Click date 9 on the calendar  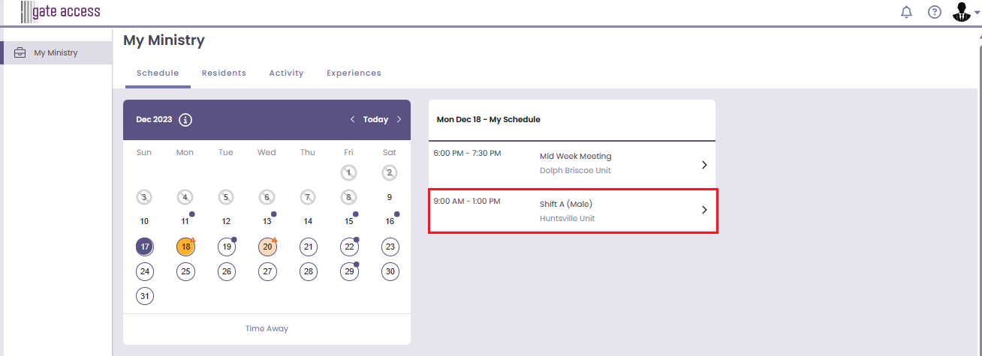click(390, 198)
